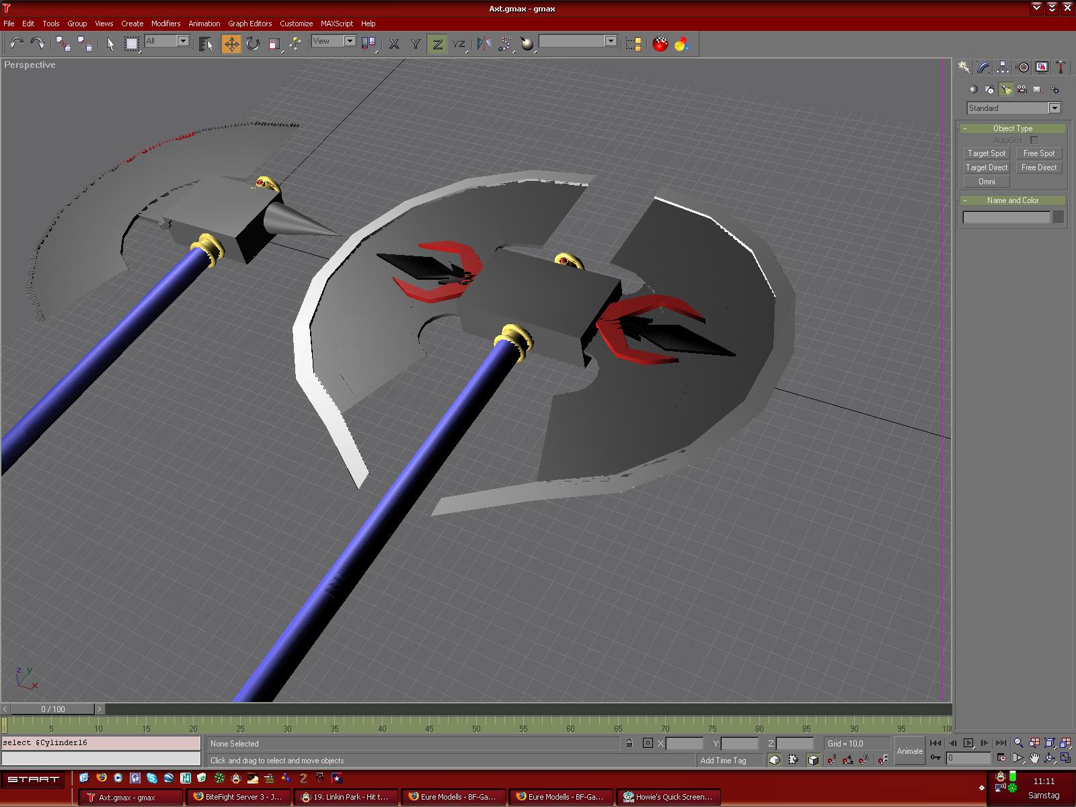Click the Pan hand viewport tool
This screenshot has width=1076, height=807.
(x=1034, y=758)
